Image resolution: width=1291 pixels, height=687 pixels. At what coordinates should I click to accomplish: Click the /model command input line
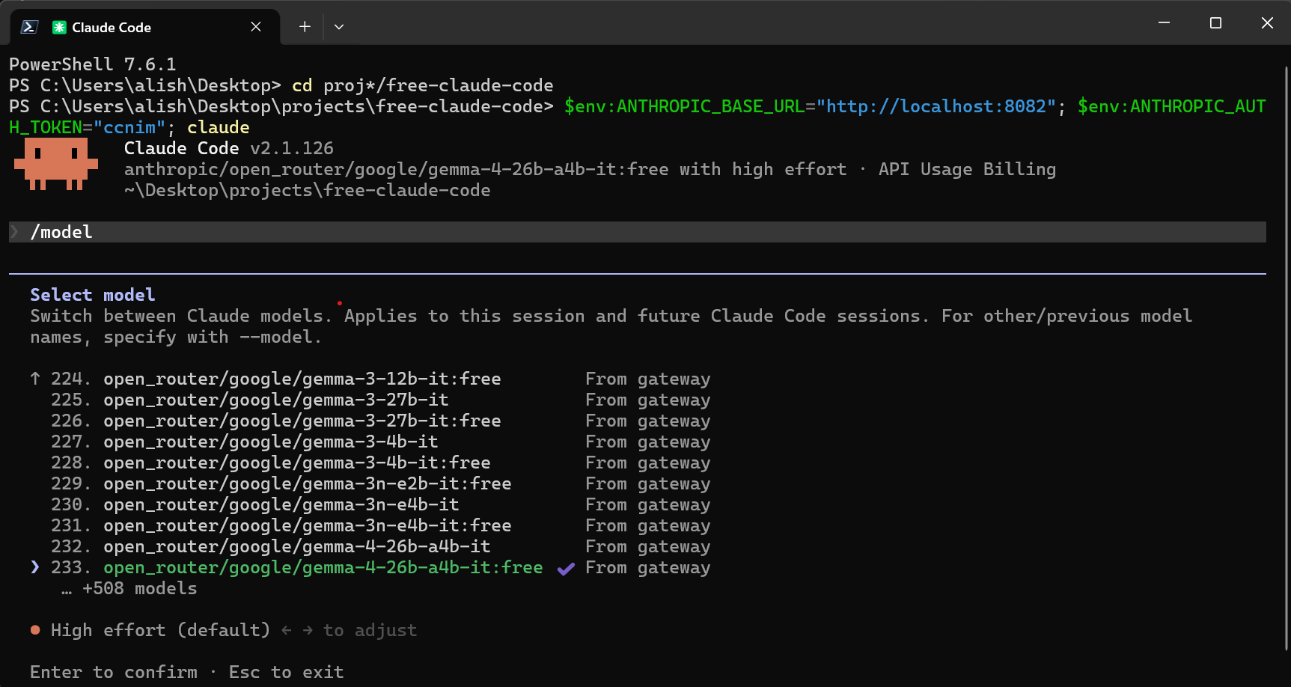coord(638,232)
